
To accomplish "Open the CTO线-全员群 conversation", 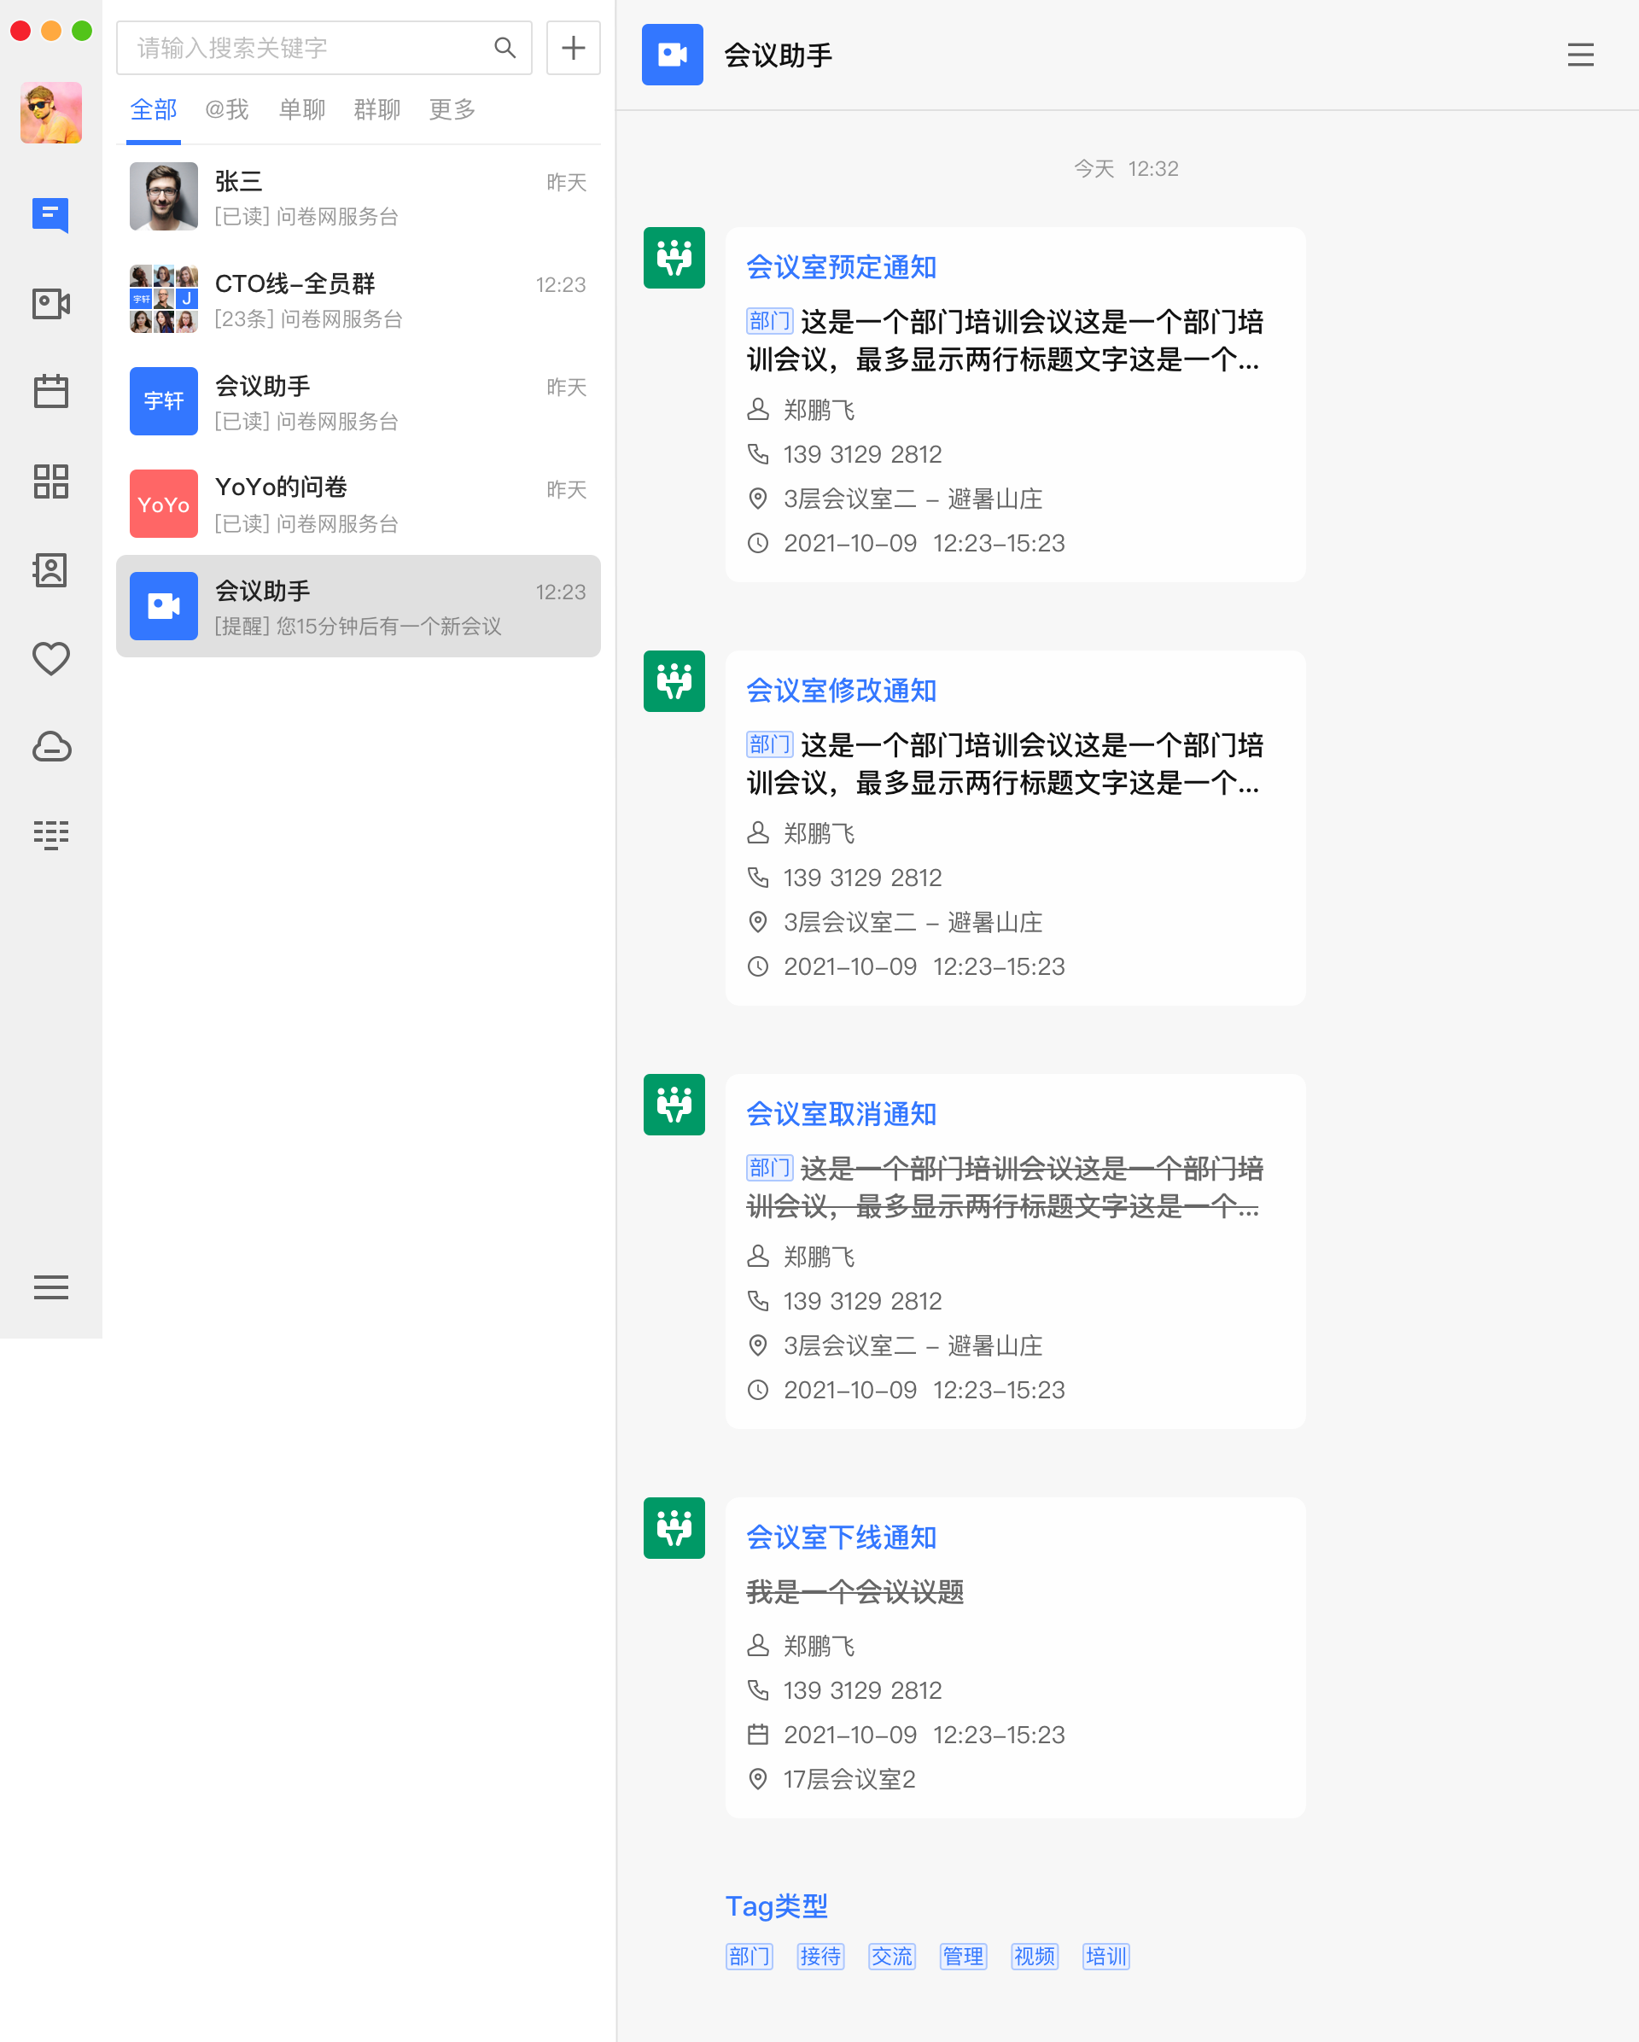I will coord(358,300).
